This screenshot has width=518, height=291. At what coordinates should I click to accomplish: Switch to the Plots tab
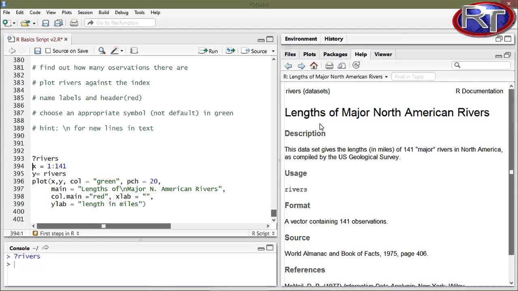point(310,54)
